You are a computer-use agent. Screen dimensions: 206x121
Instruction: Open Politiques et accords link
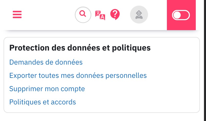(43, 102)
